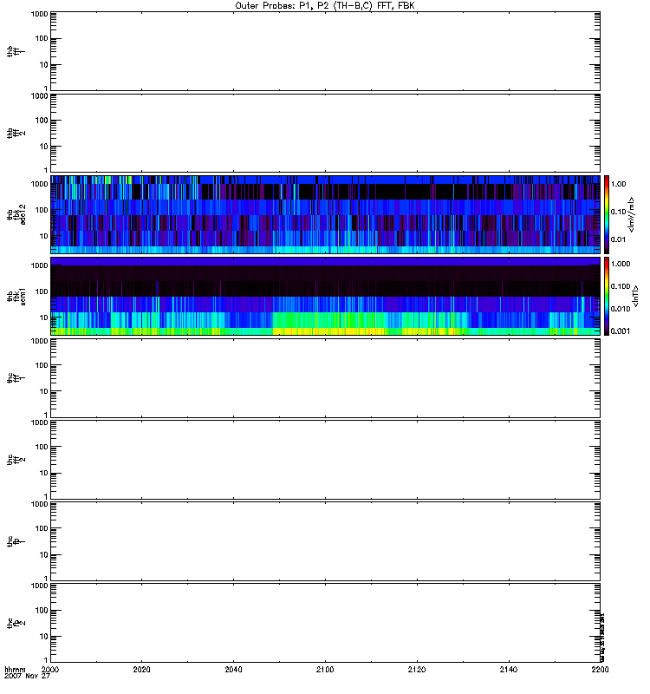Click the nT color scale bar

608,295
